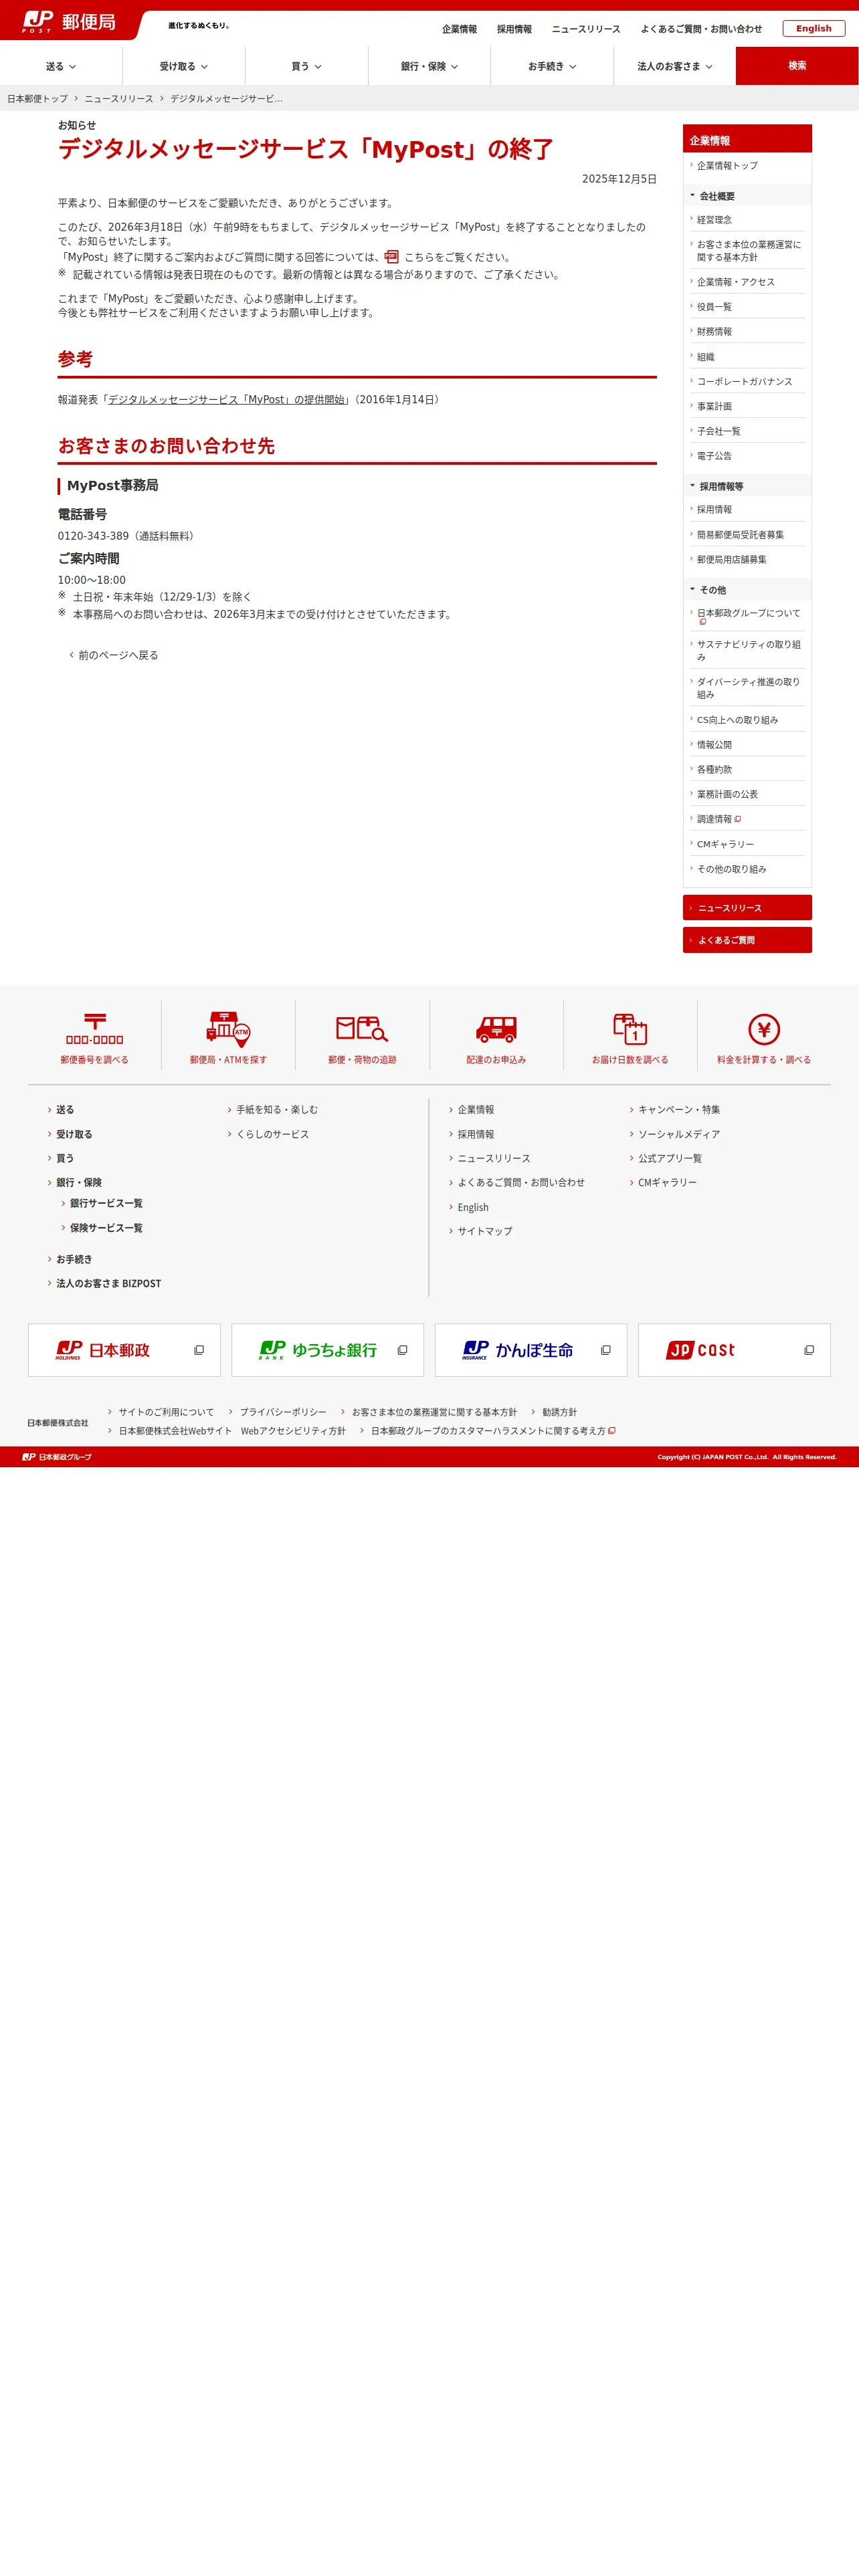Image resolution: width=859 pixels, height=2576 pixels.
Task: Switch site language with English button
Action: pyautogui.click(x=813, y=29)
